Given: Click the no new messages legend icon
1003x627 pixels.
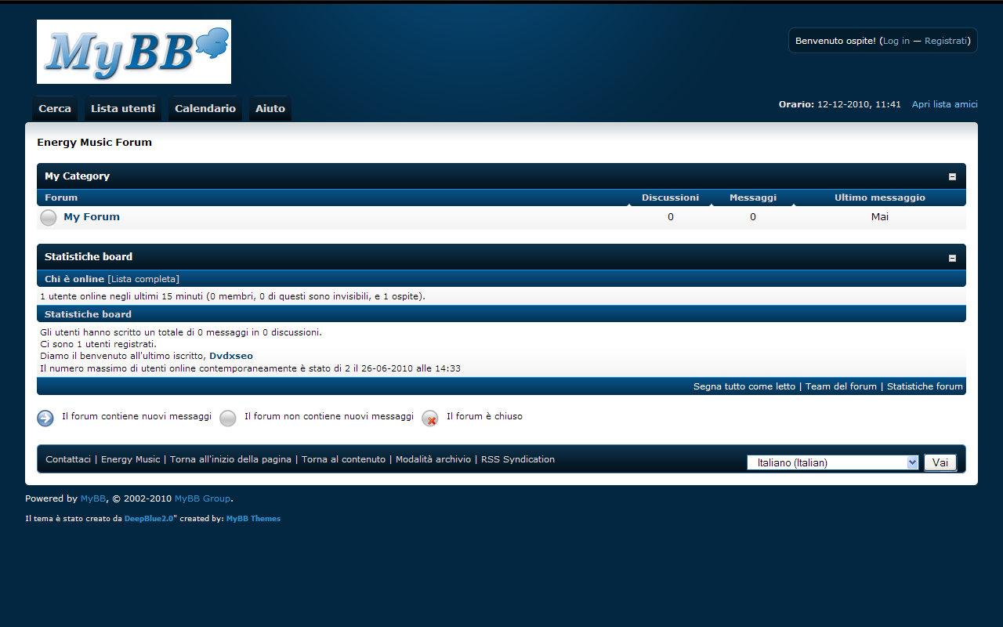Looking at the screenshot, I should (x=228, y=418).
